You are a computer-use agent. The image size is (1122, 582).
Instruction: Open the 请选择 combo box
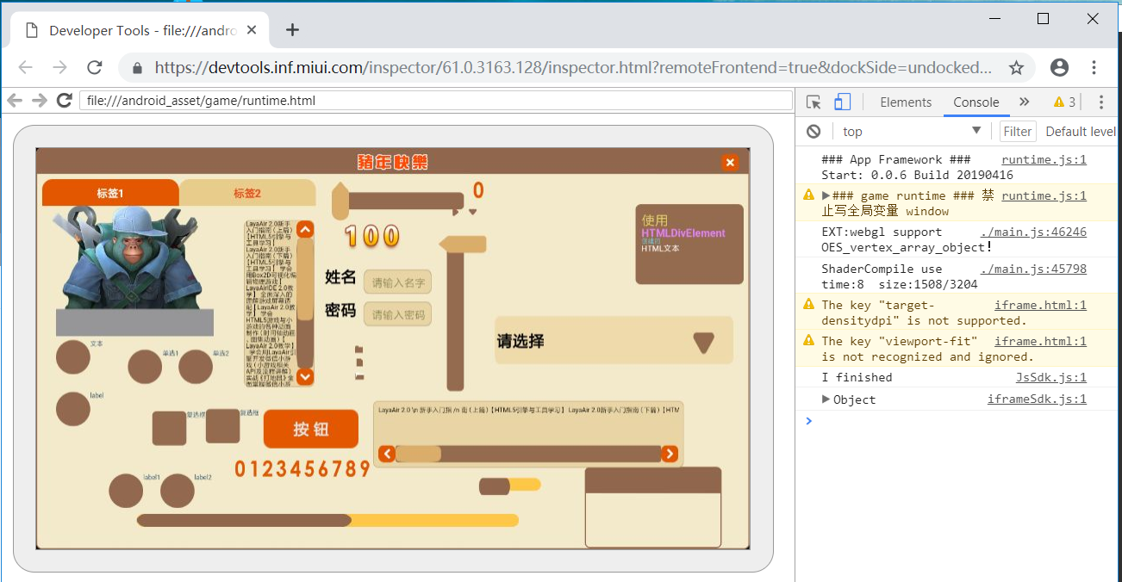(614, 341)
